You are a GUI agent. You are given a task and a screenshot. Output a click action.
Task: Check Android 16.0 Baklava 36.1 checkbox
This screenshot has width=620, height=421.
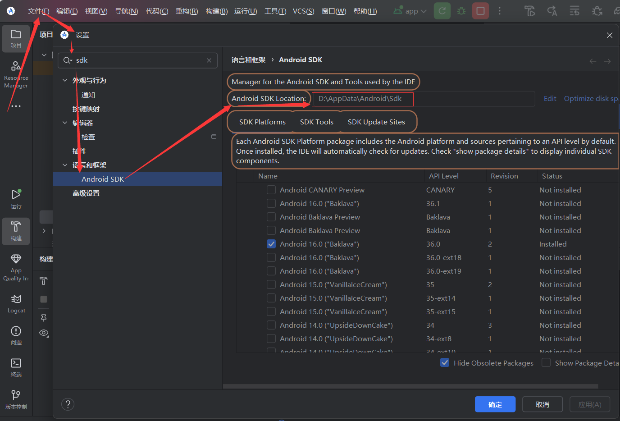271,203
